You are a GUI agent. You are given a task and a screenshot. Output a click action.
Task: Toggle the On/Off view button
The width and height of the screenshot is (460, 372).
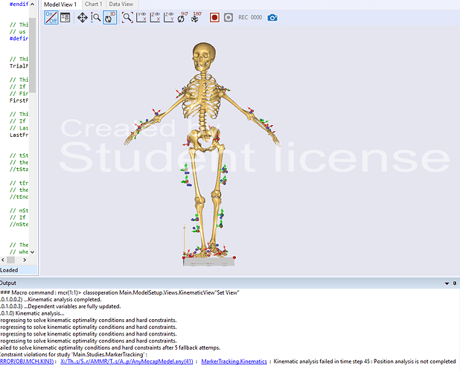51,18
